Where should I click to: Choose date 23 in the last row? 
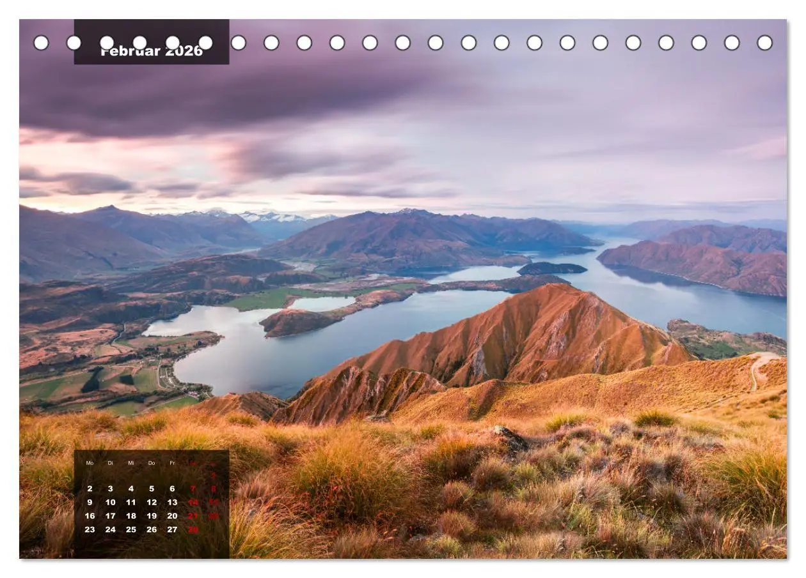(x=90, y=529)
